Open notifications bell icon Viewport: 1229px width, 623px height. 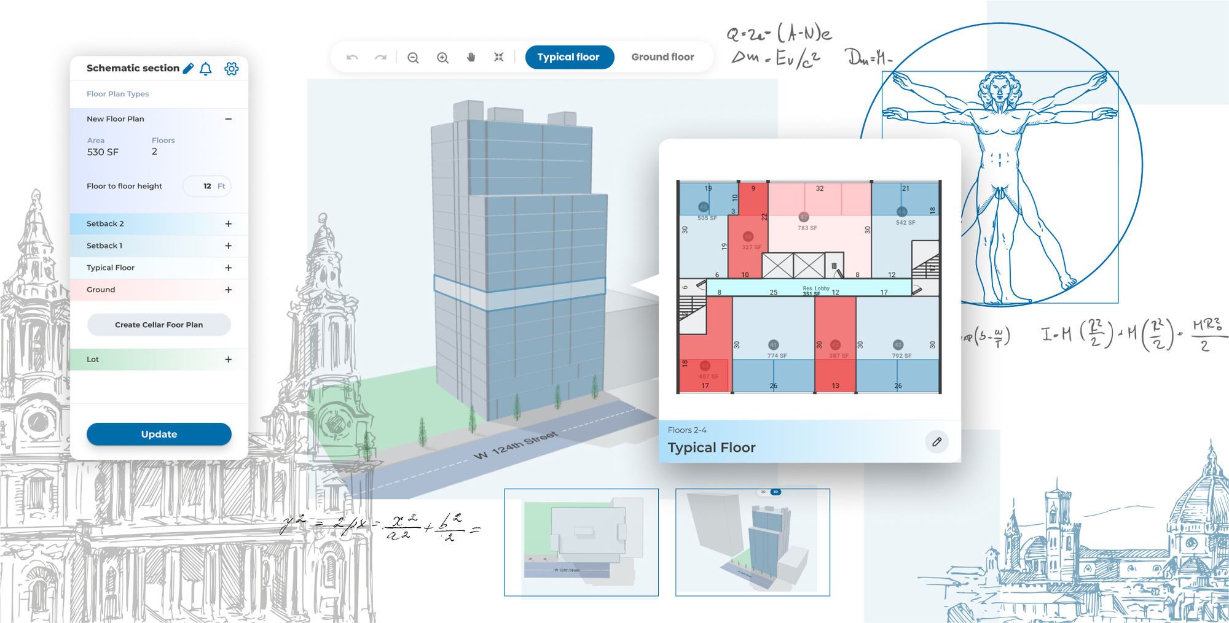206,69
